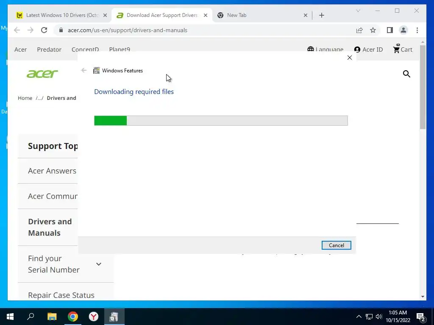Viewport: 434px width, 325px height.
Task: Switch to Download Acer Support Drivers tab
Action: pyautogui.click(x=161, y=15)
